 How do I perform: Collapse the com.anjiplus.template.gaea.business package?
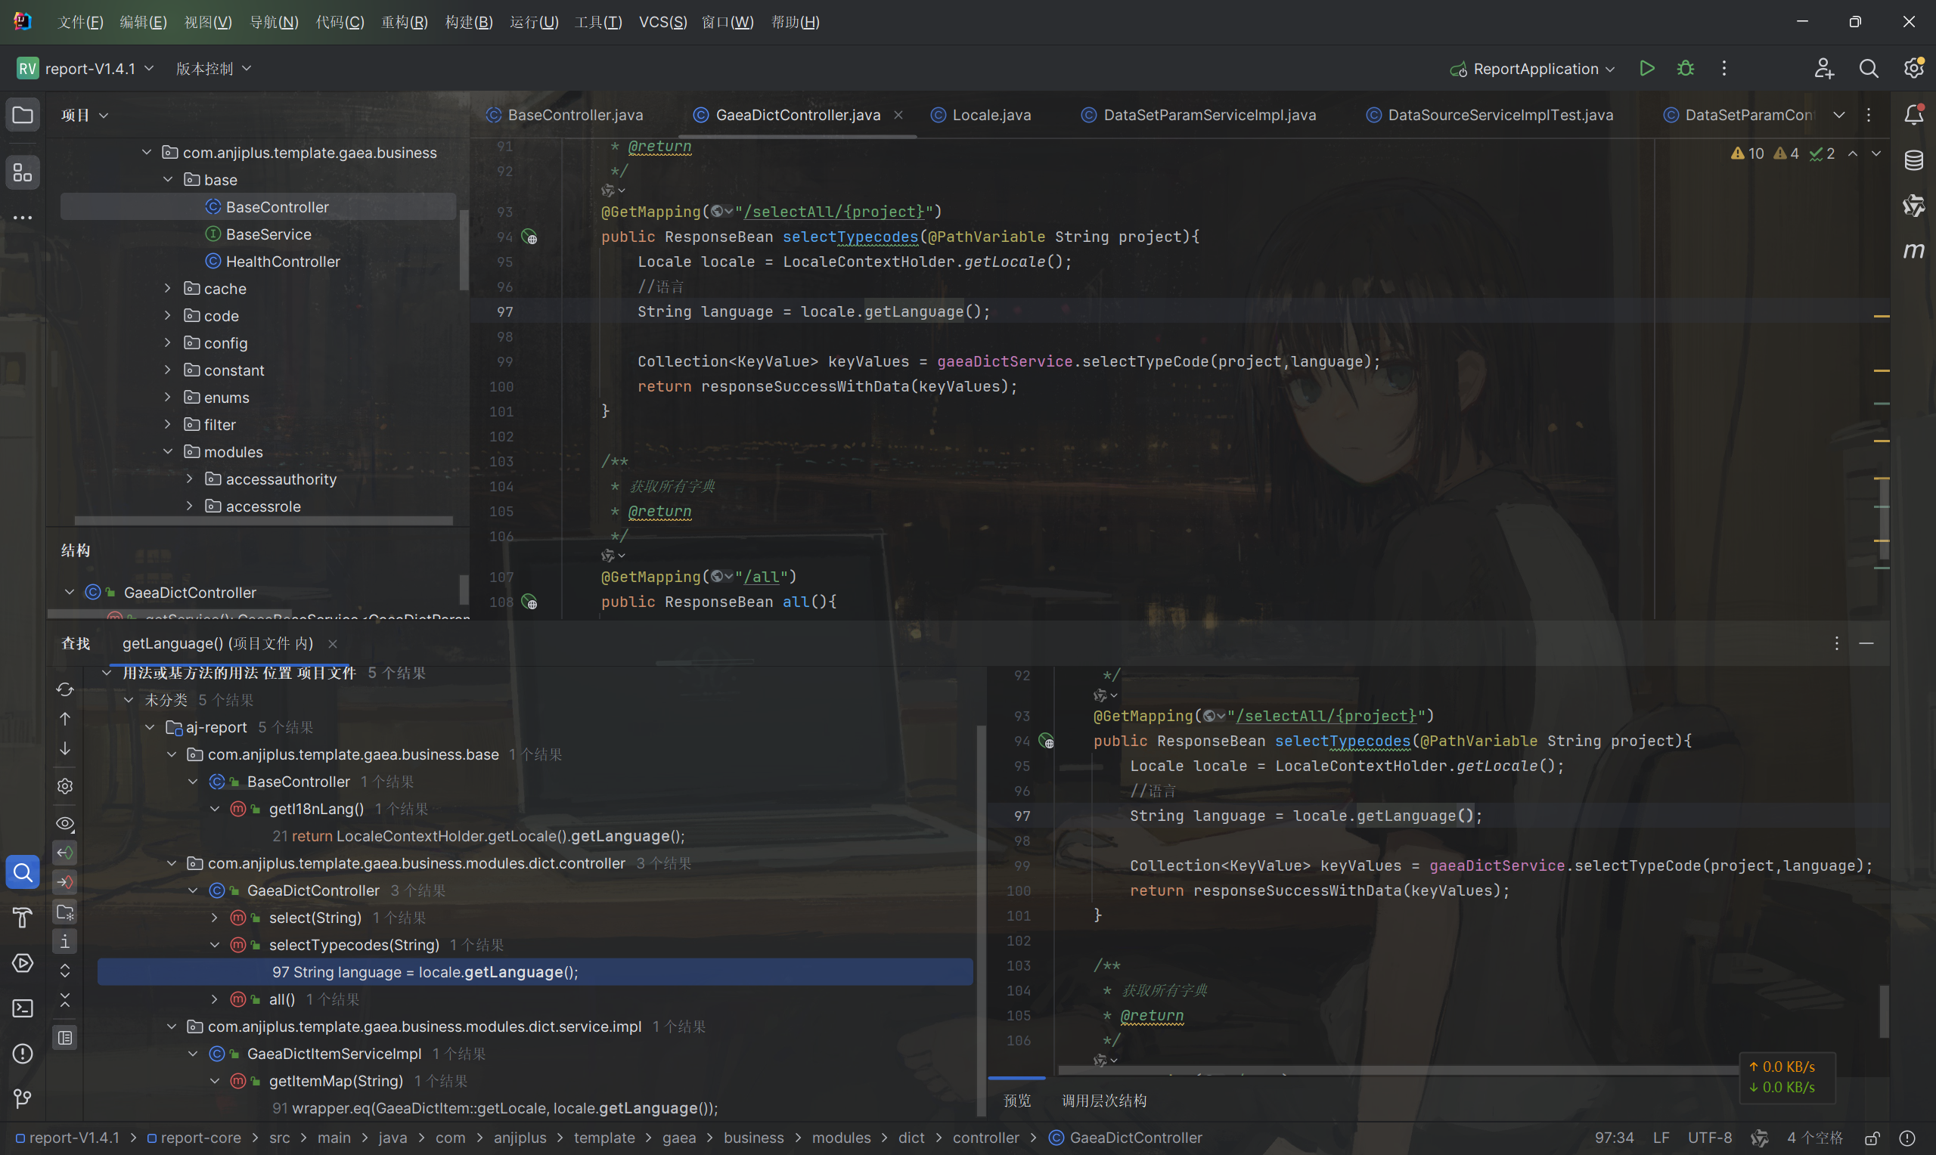pos(147,153)
